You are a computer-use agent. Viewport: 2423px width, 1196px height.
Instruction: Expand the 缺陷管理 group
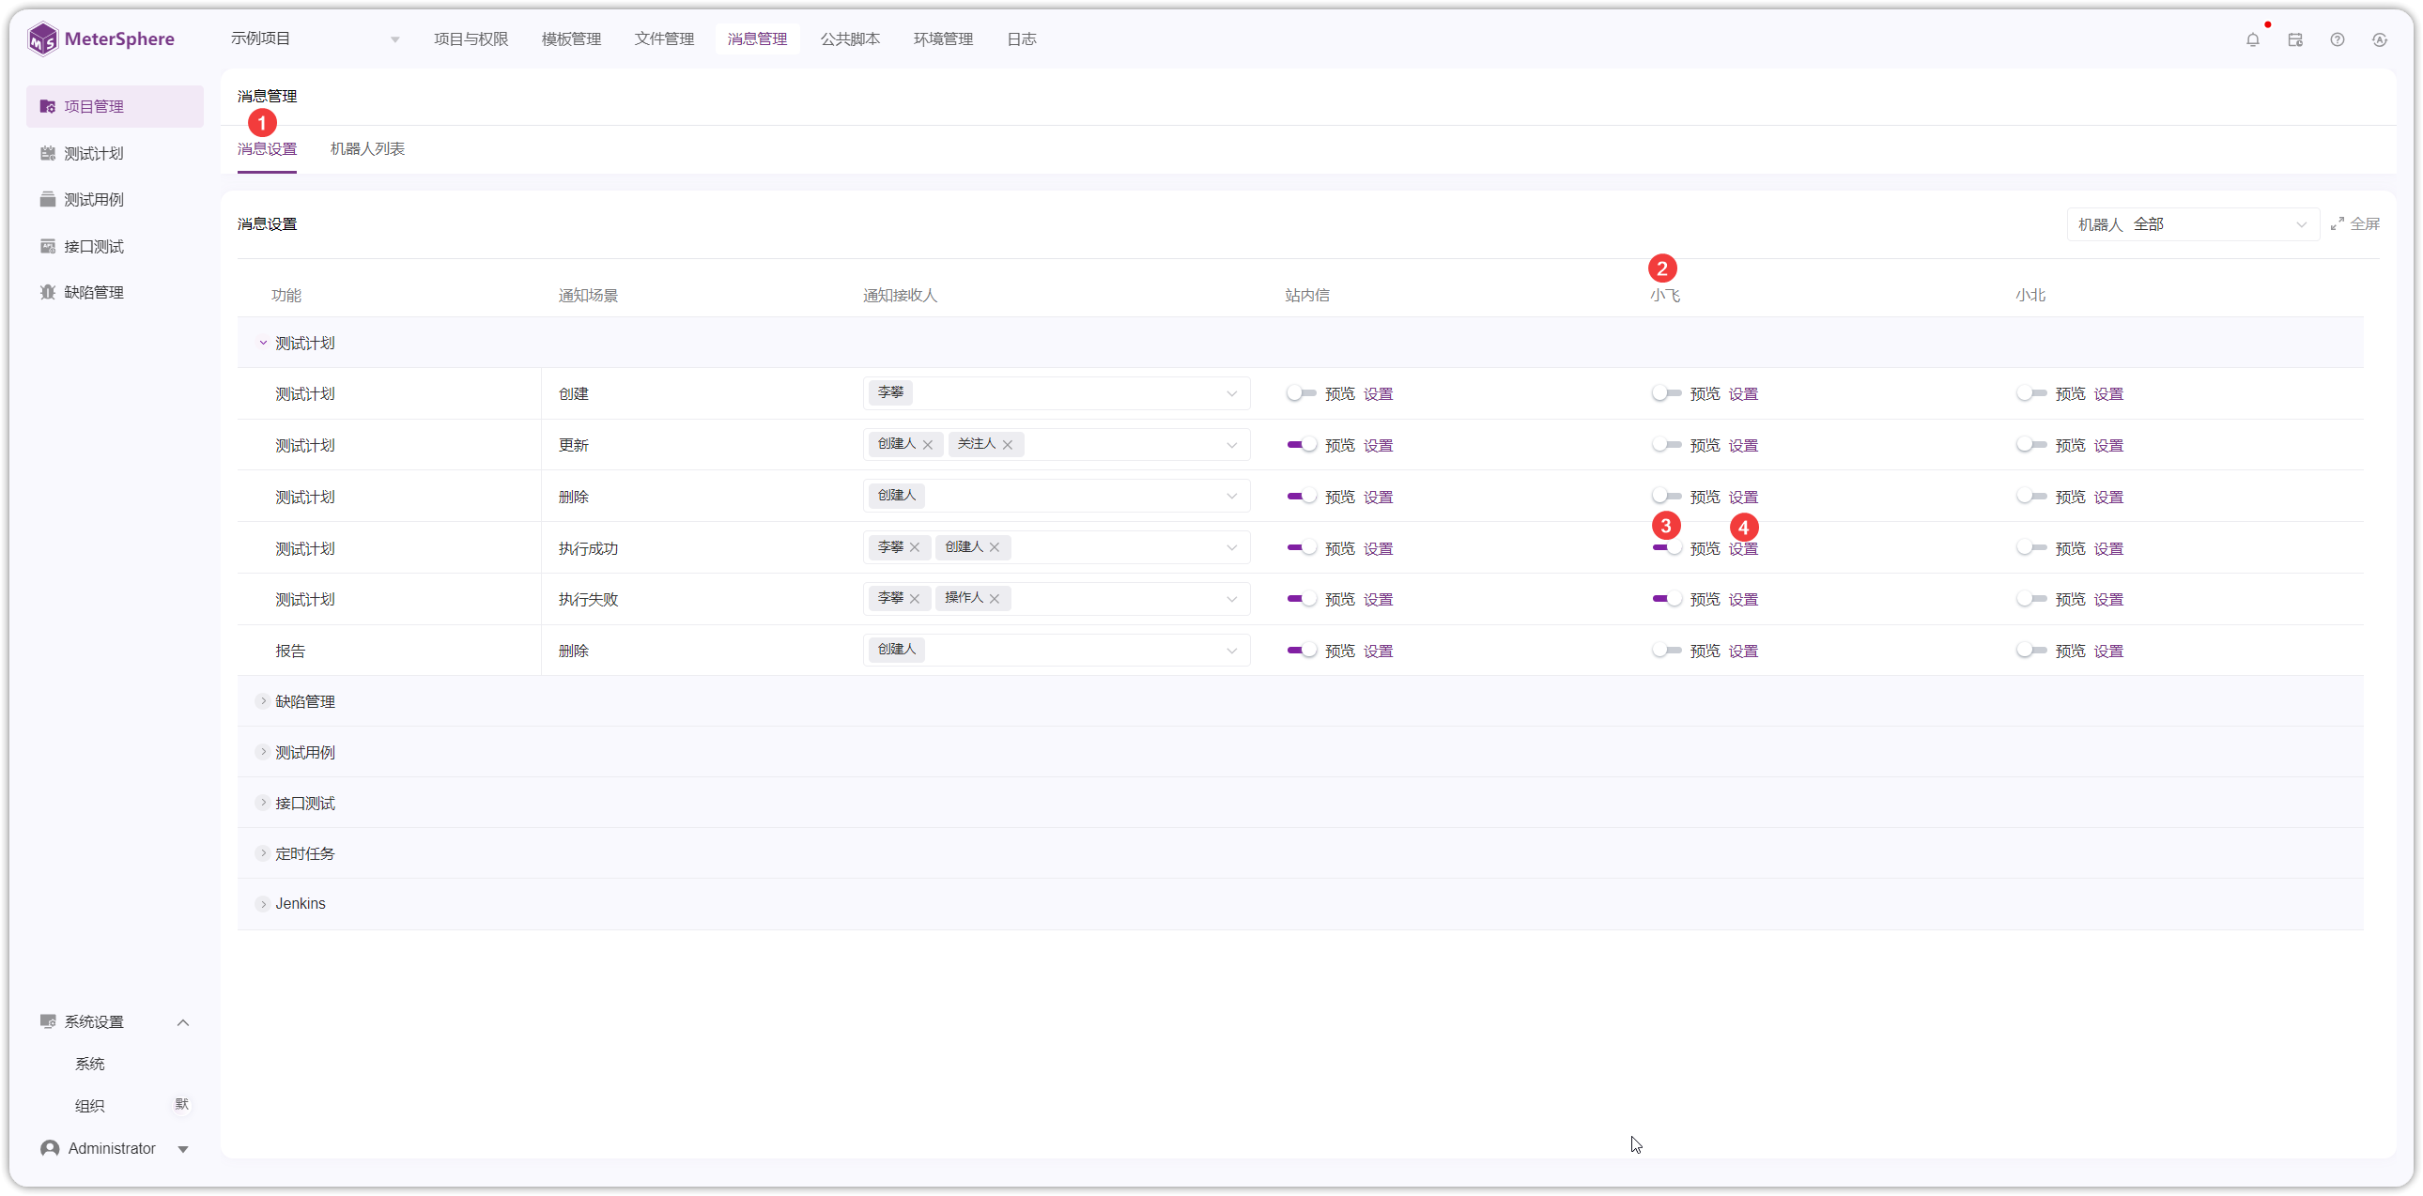[263, 701]
